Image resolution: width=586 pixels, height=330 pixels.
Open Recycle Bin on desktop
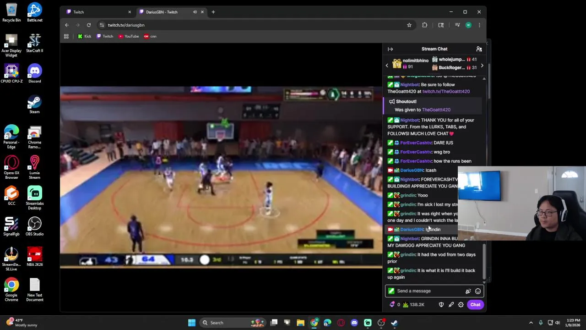click(11, 12)
